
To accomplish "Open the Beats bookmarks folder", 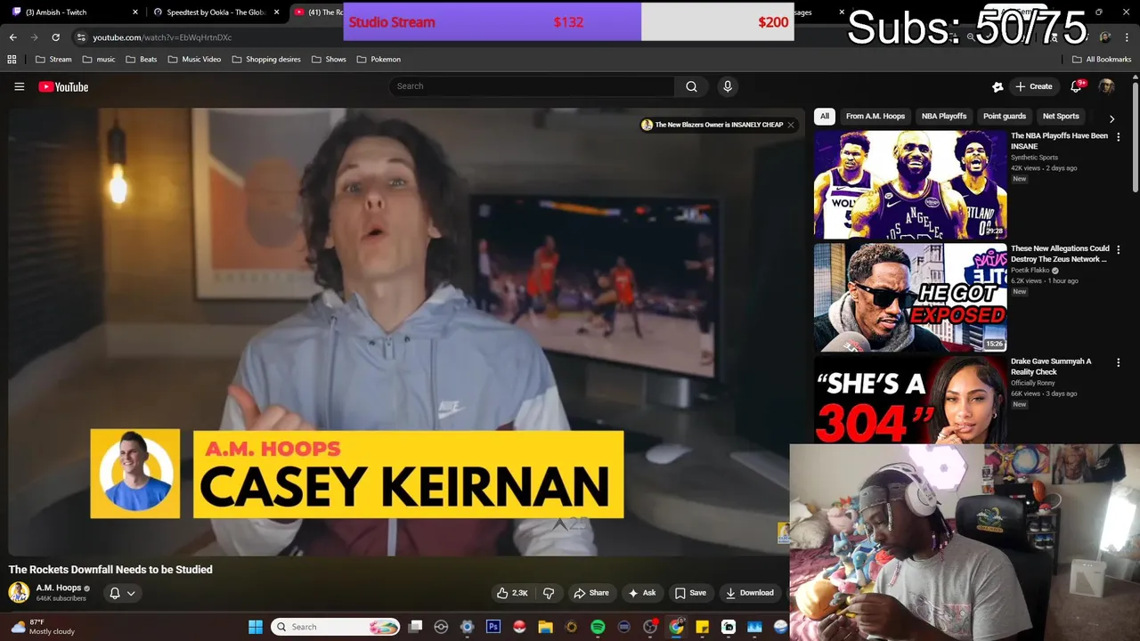I will point(142,60).
